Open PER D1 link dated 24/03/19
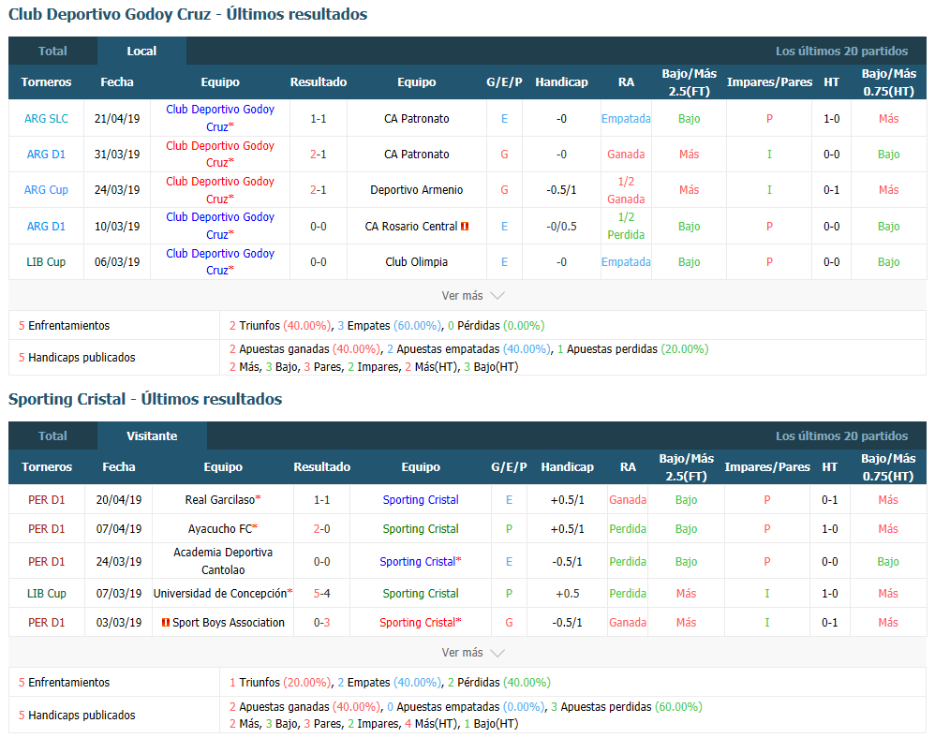Image resolution: width=935 pixels, height=738 pixels. click(47, 562)
